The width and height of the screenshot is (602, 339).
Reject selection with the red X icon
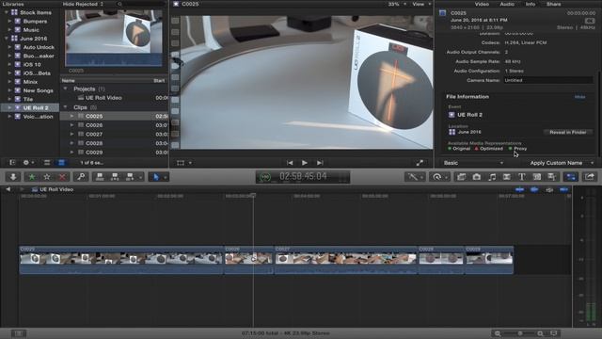click(x=62, y=177)
